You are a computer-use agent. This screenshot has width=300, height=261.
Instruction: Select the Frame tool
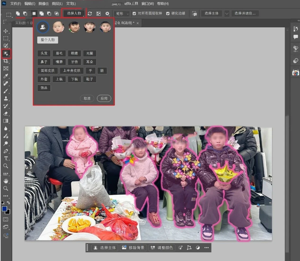point(6,69)
